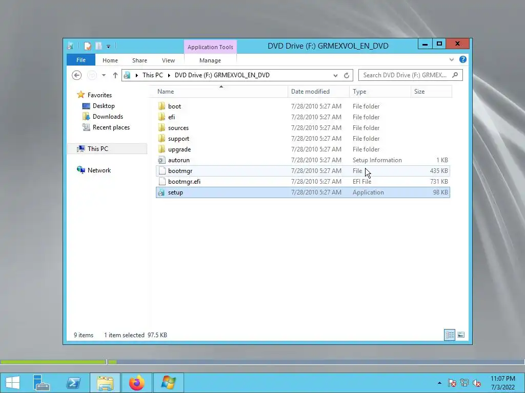Screen dimensions: 525x393
Task: Open the recent locations dropdown arrow
Action: pos(104,75)
